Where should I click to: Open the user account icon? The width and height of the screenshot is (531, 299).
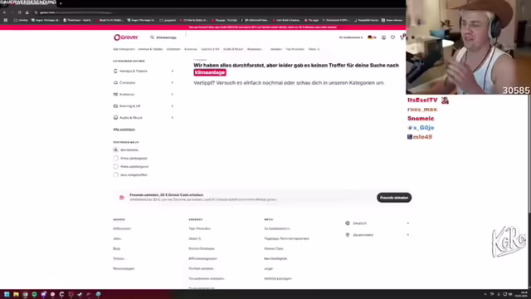pyautogui.click(x=383, y=37)
